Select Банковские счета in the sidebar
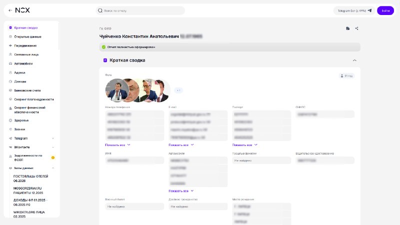This screenshot has height=225, width=400. pos(27,90)
